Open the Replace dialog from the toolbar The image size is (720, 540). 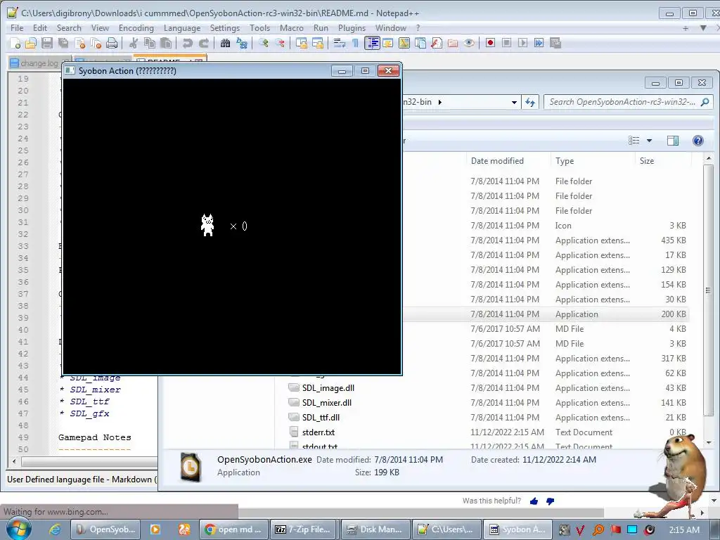242,43
